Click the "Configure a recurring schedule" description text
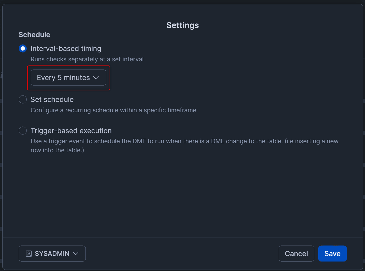This screenshot has width=365, height=271. pos(113,110)
